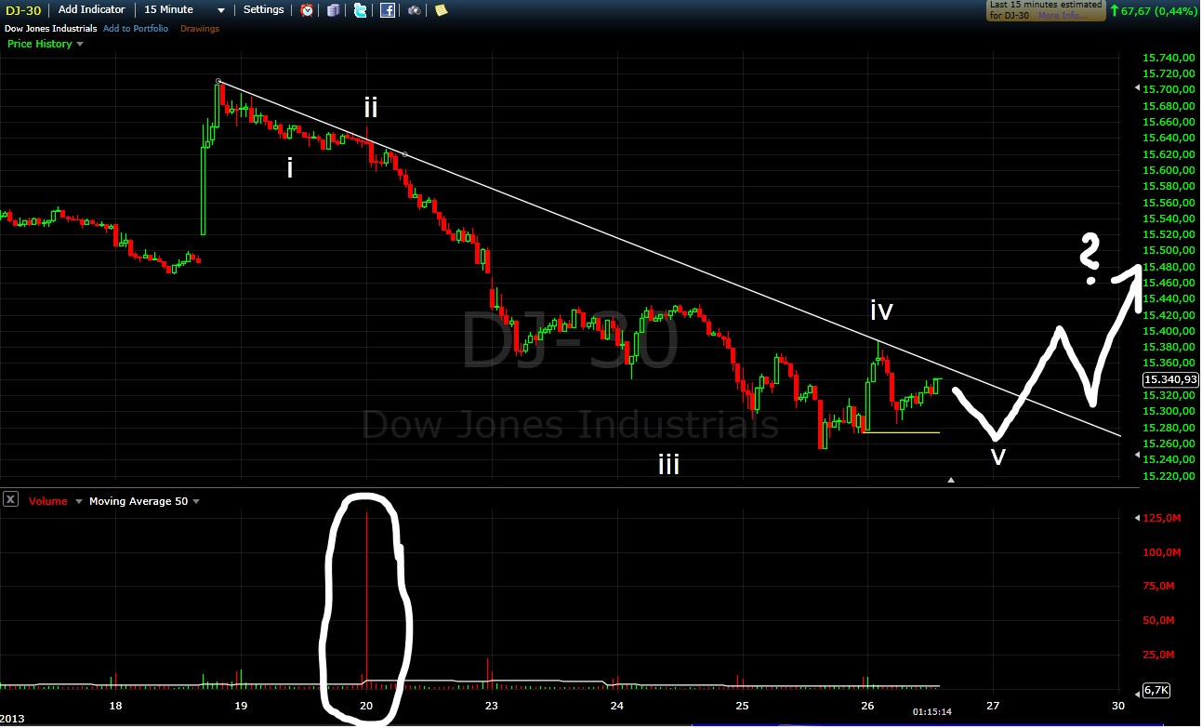Open the 15 Minute interval dropdown
Image resolution: width=1202 pixels, height=728 pixels.
[184, 9]
